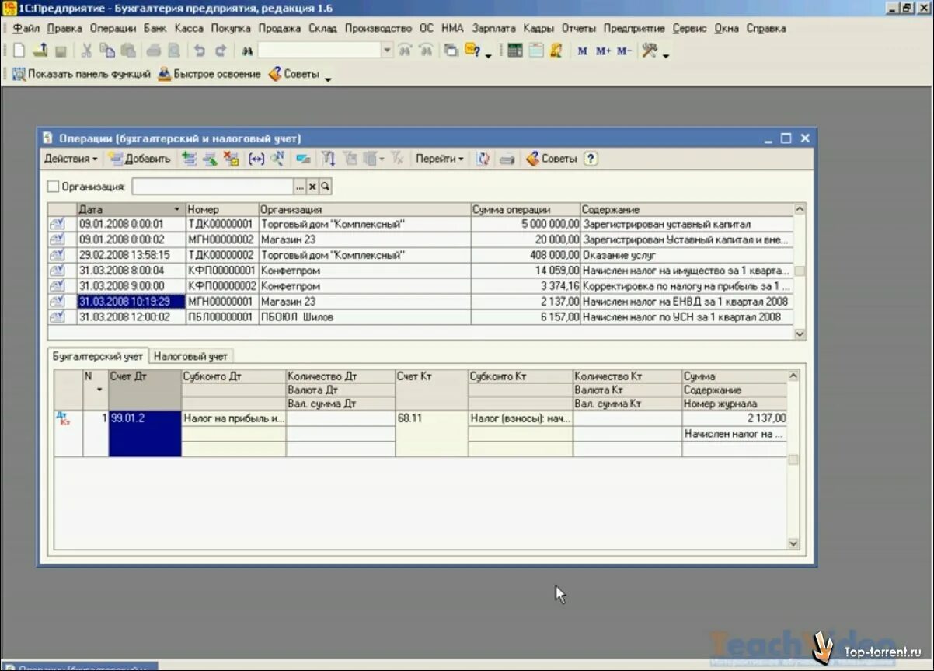Click the New document icon in main toolbar

19,51
